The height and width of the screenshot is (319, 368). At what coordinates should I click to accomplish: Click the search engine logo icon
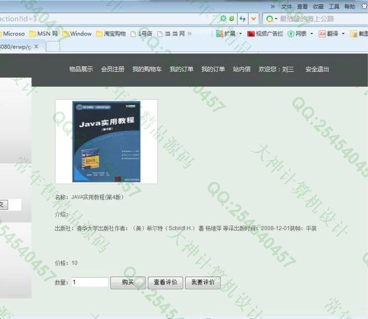pyautogui.click(x=270, y=19)
